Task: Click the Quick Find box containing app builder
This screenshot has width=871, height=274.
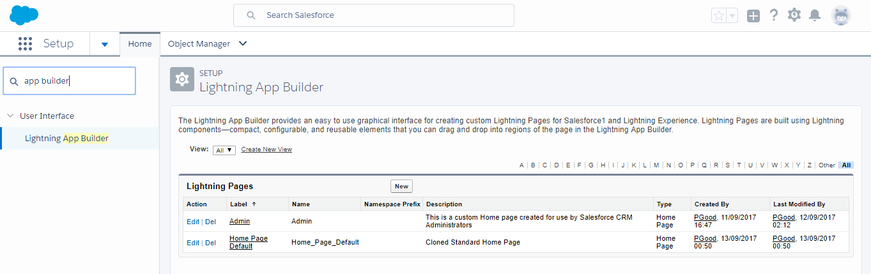Action: click(x=70, y=81)
